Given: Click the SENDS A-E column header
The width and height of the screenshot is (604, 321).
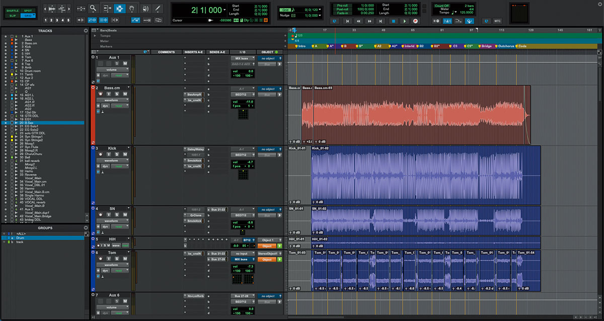Looking at the screenshot, I should coord(218,52).
